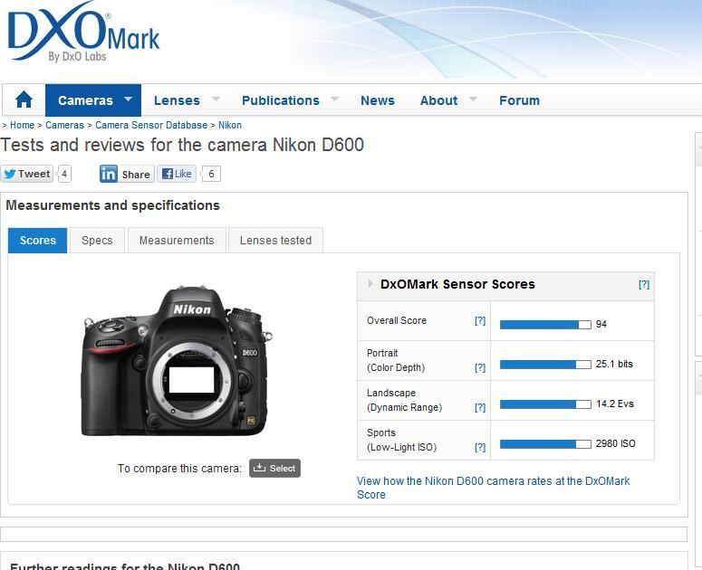Click the Cameras breadcrumb link
The height and width of the screenshot is (570, 702).
click(64, 125)
